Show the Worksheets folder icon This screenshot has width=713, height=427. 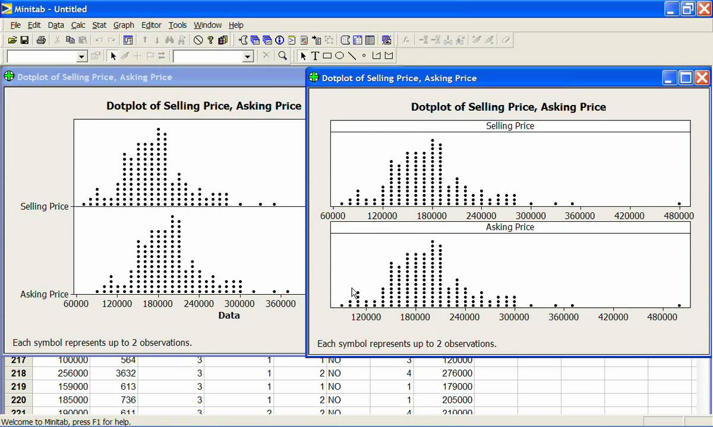pyautogui.click(x=255, y=40)
